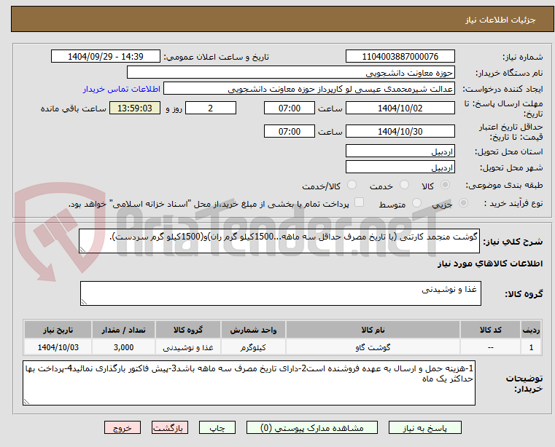Click the کیلوگرم unit cell

(x=253, y=347)
